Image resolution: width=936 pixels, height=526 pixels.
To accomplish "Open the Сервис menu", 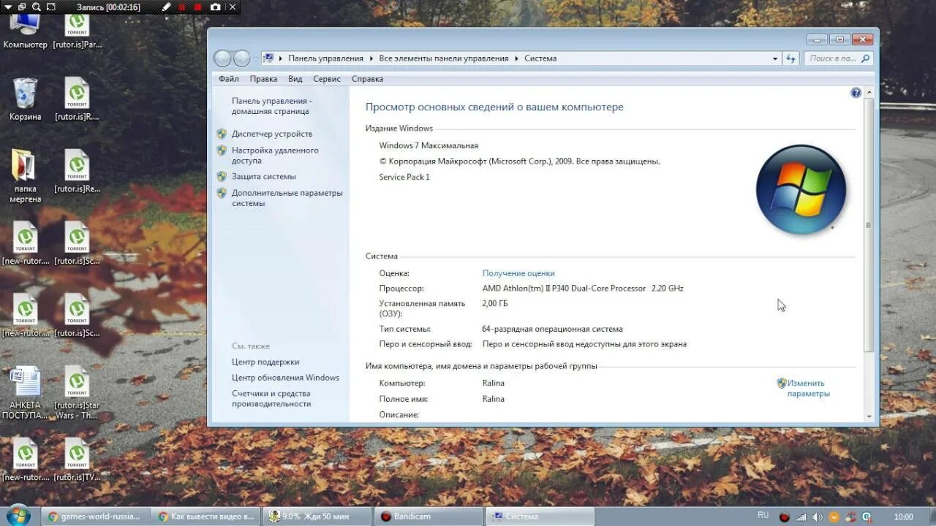I will (x=327, y=79).
